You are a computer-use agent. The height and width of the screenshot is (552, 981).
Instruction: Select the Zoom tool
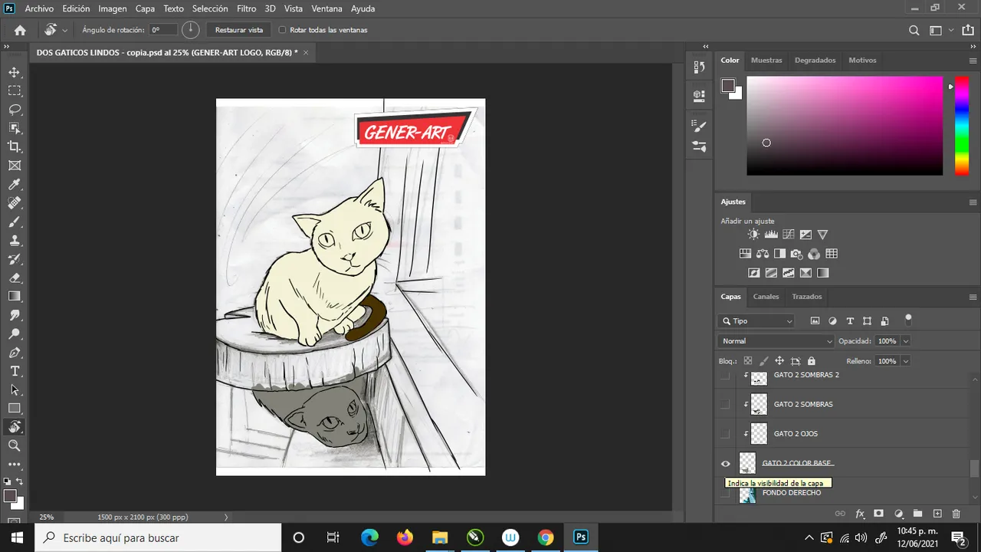point(14,445)
